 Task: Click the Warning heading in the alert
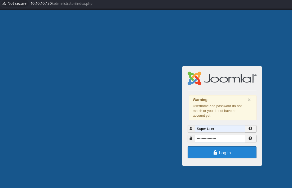[200, 100]
